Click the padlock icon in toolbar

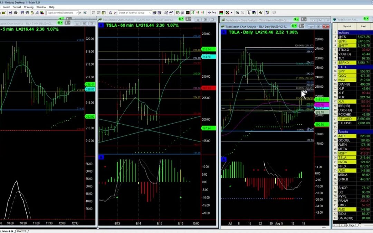coord(32,13)
